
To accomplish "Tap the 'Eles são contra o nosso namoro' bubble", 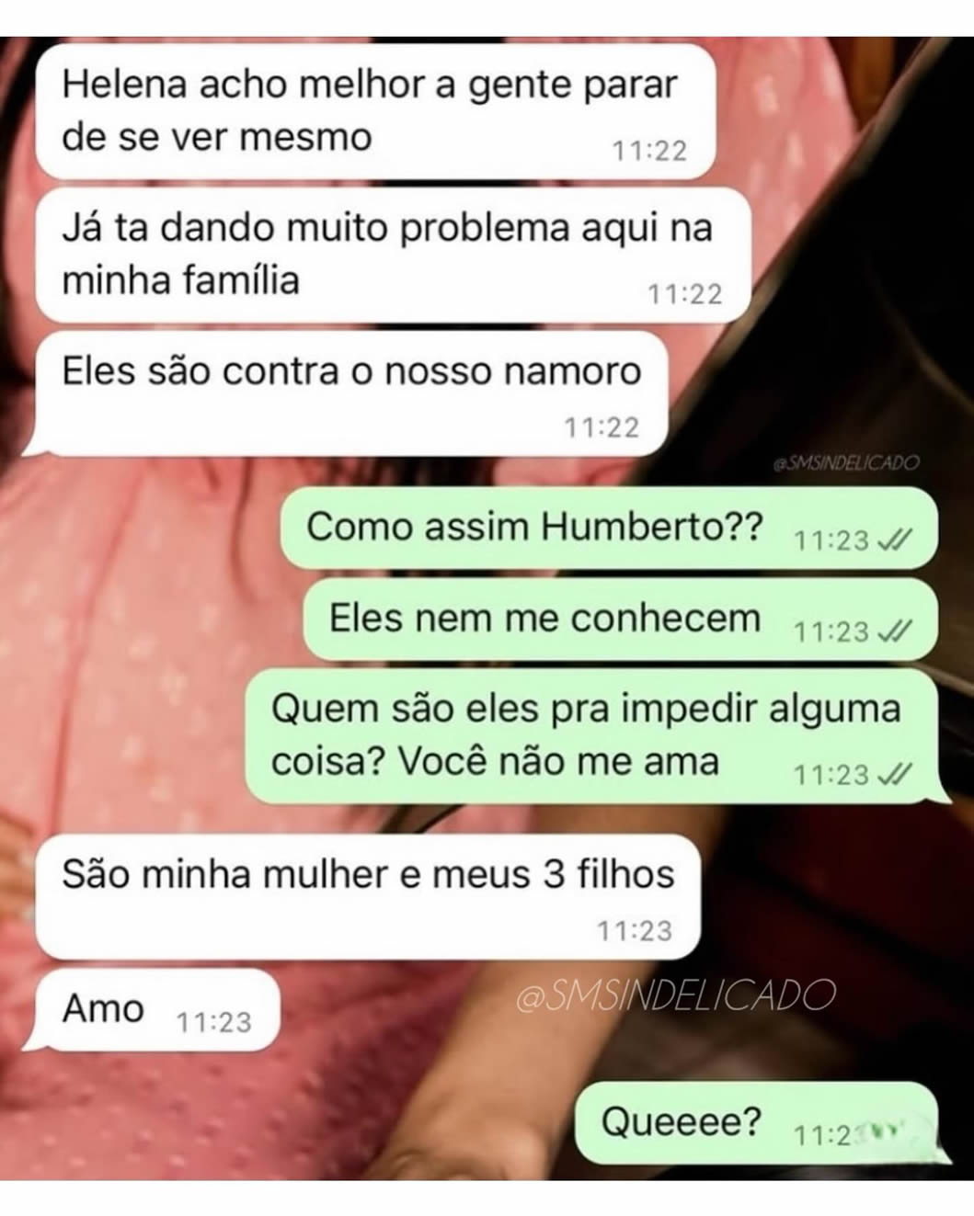I will click(x=350, y=395).
